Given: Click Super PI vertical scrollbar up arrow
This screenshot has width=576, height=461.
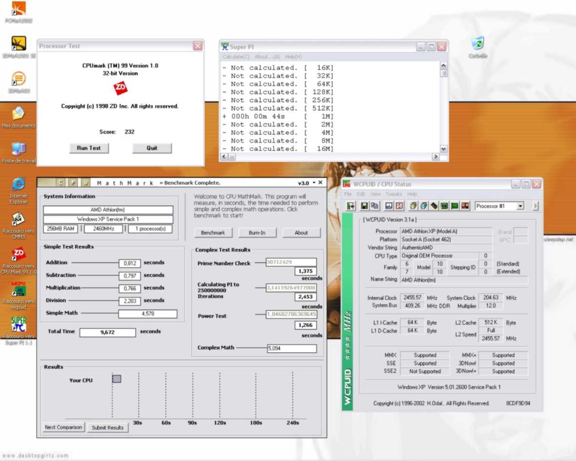Looking at the screenshot, I should pyautogui.click(x=444, y=65).
